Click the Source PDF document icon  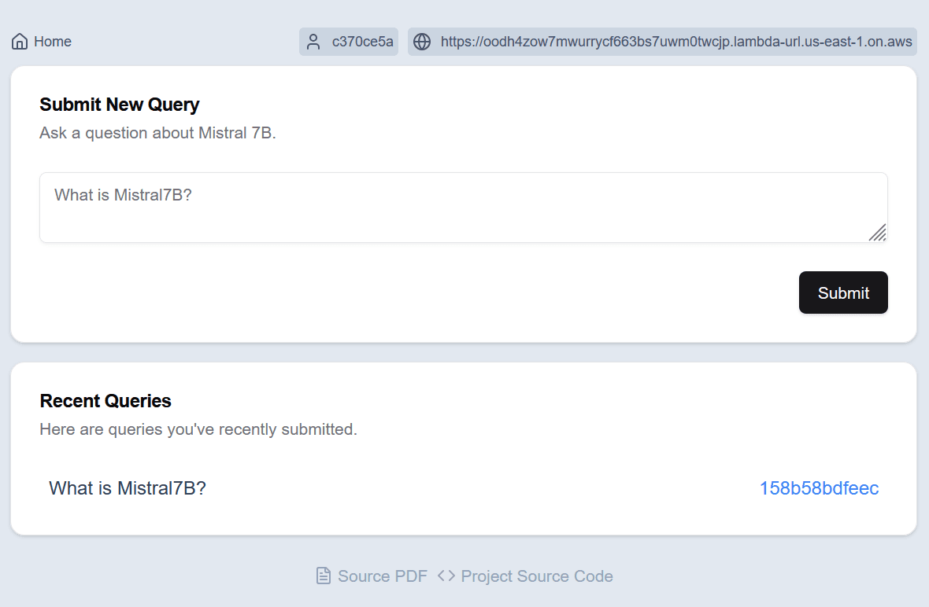point(323,576)
